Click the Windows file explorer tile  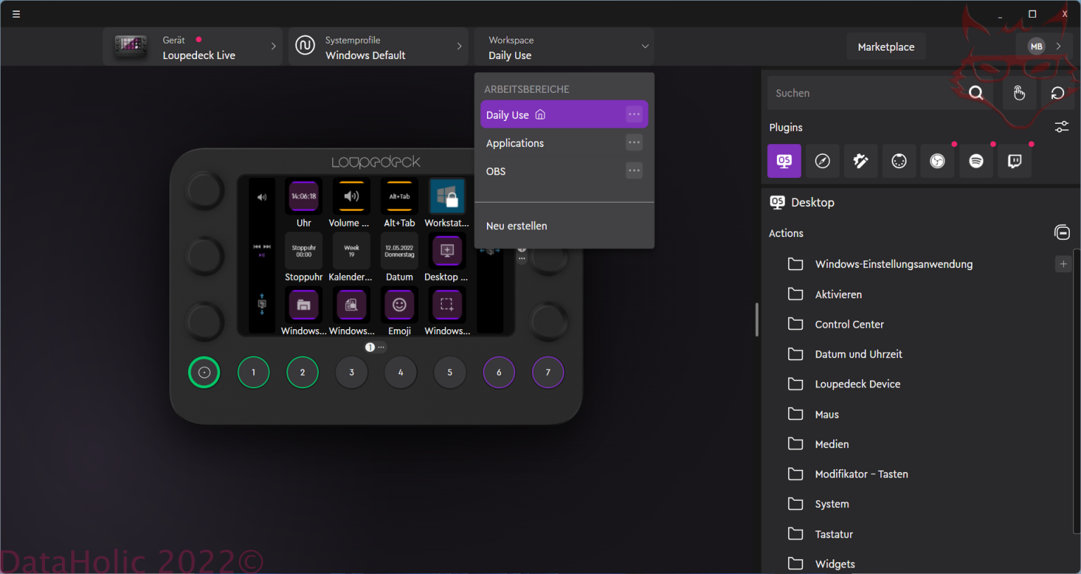coord(304,305)
